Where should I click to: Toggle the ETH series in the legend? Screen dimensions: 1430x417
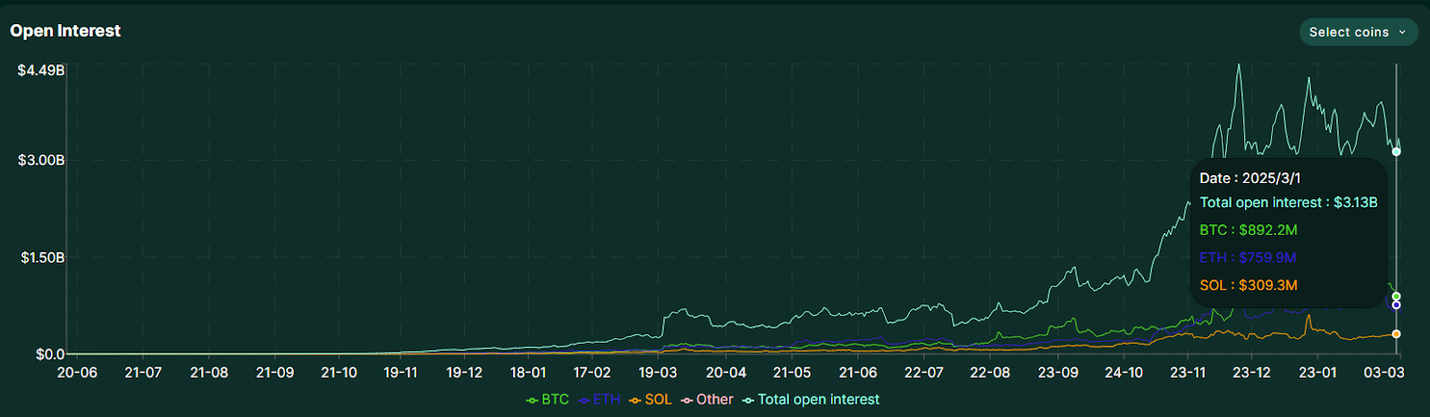pos(600,399)
